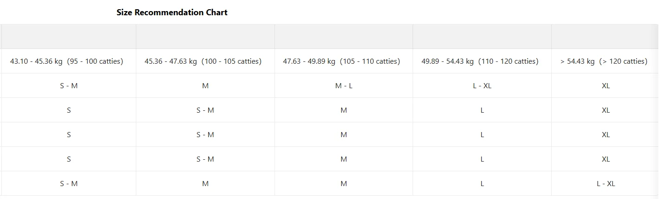Viewport: 663px width, 199px height.
Task: Click the 49.89 - 54.43 kg weight cell
Action: tap(480, 61)
